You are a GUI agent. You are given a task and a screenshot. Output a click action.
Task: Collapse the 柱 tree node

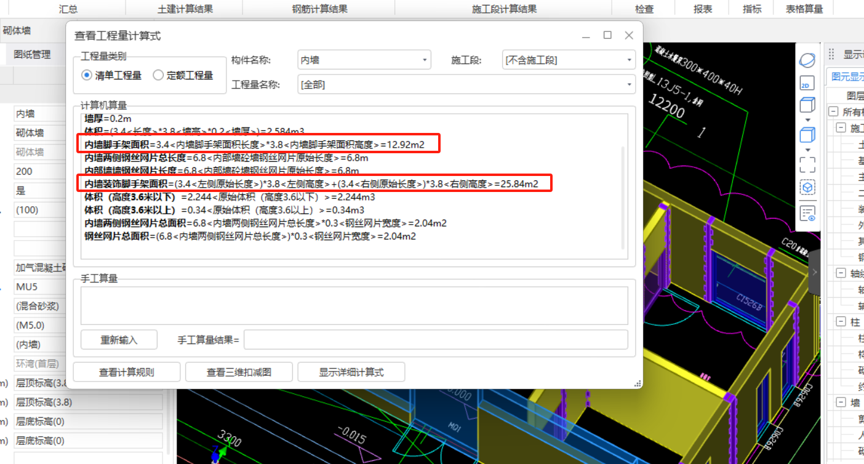point(841,322)
